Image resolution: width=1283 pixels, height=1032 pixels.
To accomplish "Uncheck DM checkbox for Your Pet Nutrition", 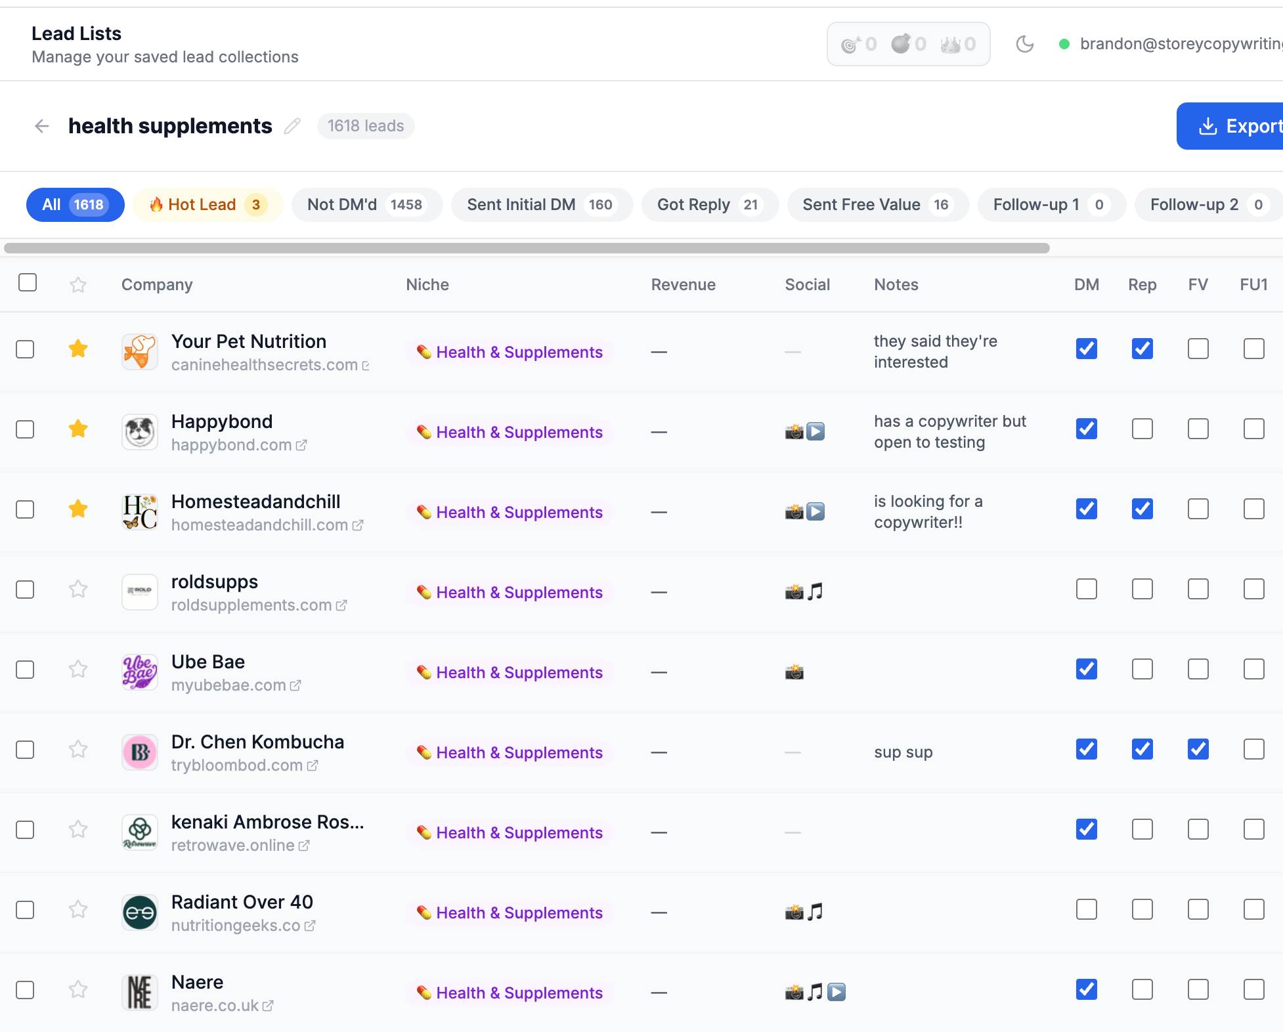I will point(1086,349).
